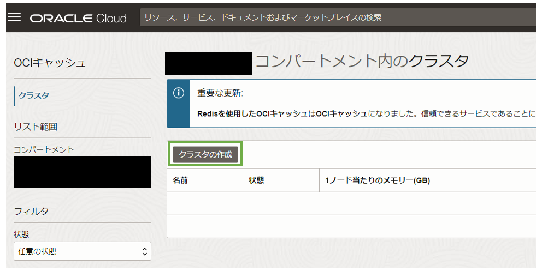Click the 状態 table column header
This screenshot has width=542, height=271.
point(256,180)
